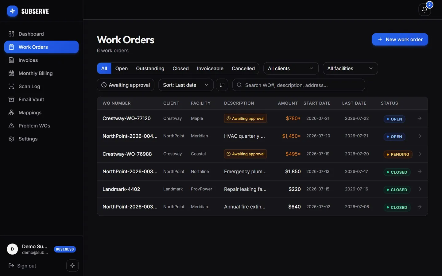442x276 pixels.
Task: Toggle the Awaiting approval filter
Action: [126, 85]
